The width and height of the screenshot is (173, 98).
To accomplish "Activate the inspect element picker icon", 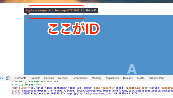I will click(x=2, y=78).
